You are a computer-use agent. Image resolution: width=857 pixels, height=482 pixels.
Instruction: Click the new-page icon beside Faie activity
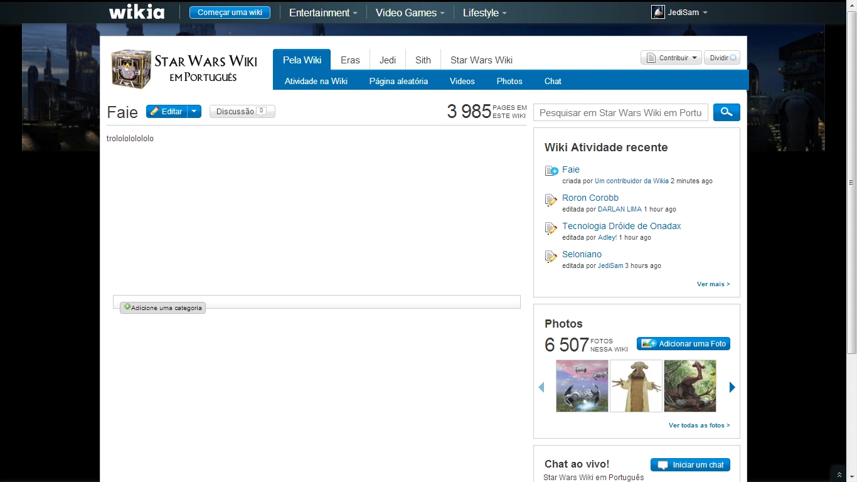point(551,171)
